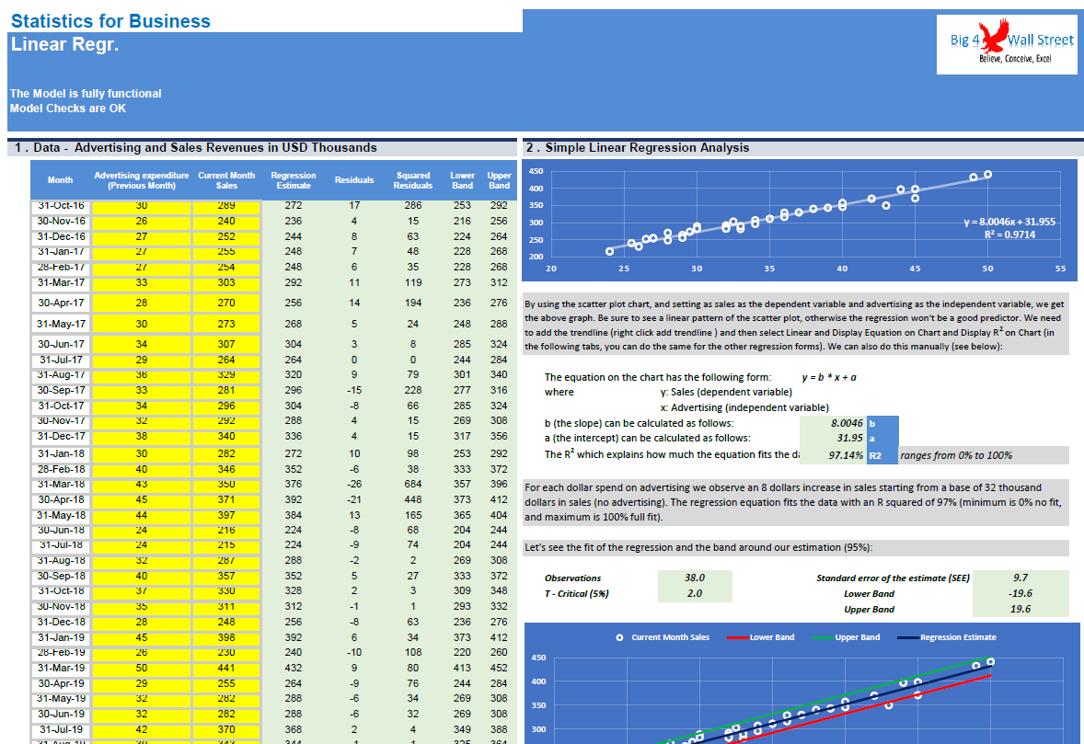
Task: Click the 'Linear Regr.' heading
Action: 65,44
